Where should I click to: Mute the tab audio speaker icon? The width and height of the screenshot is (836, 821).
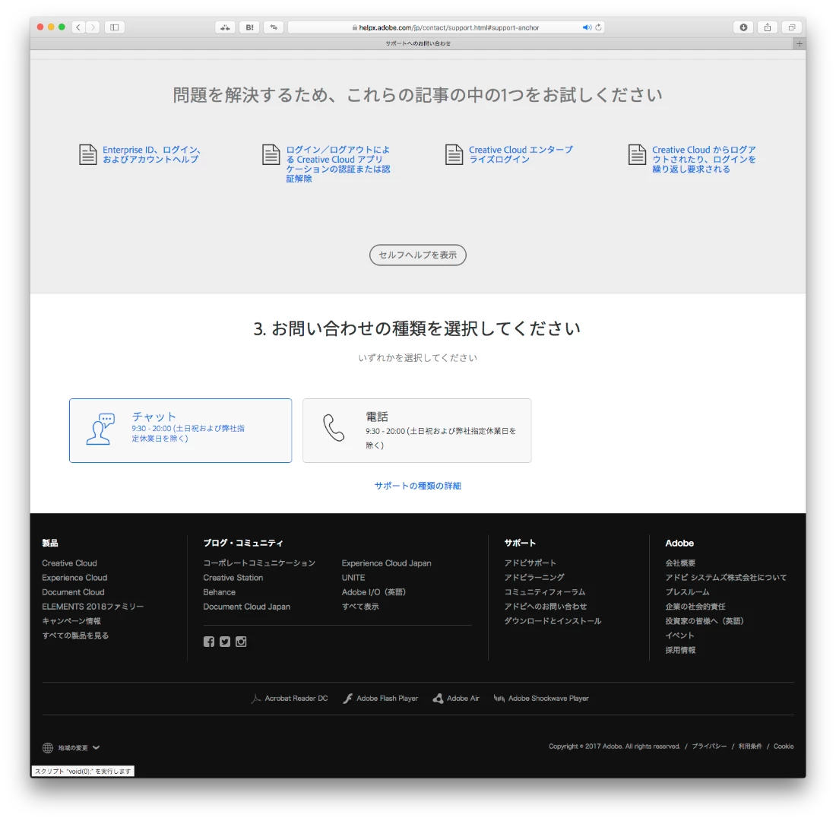587,27
